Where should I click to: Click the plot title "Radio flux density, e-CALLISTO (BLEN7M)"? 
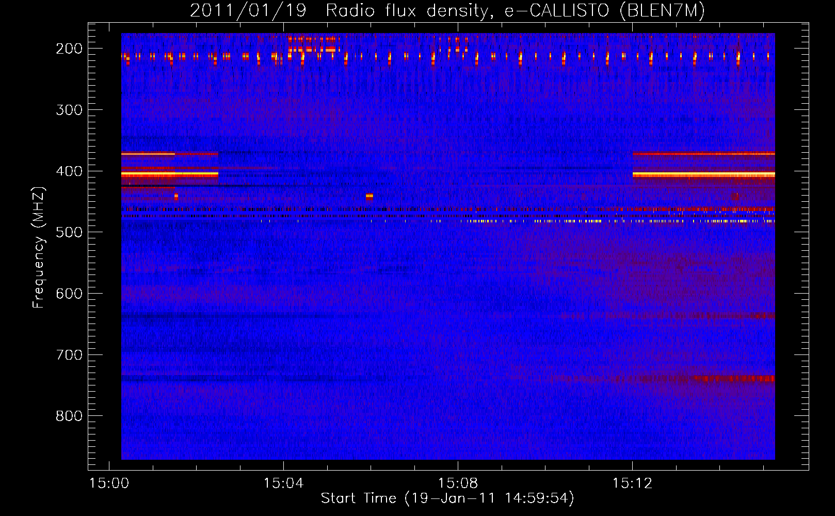pyautogui.click(x=516, y=10)
